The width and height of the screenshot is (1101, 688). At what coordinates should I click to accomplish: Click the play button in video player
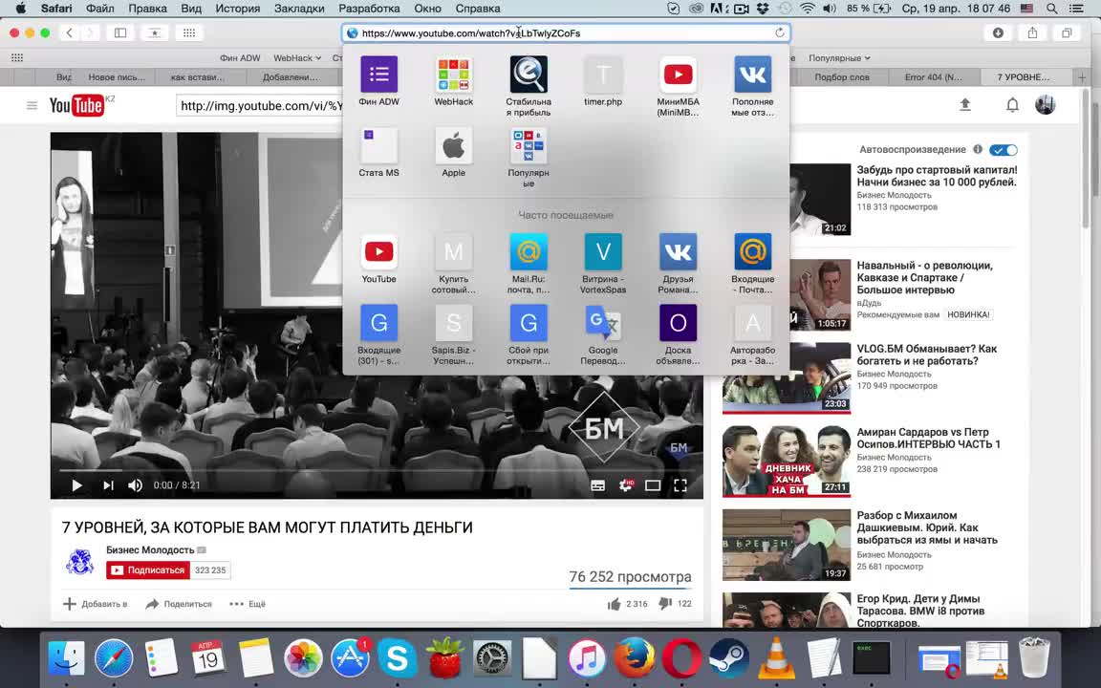76,485
